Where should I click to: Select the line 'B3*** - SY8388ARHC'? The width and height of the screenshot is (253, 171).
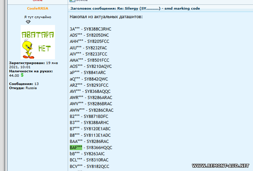[89, 123]
